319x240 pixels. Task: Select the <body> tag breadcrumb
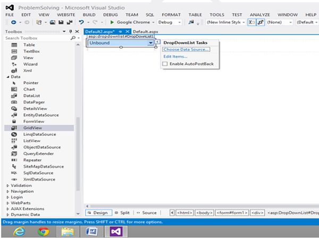(x=204, y=213)
